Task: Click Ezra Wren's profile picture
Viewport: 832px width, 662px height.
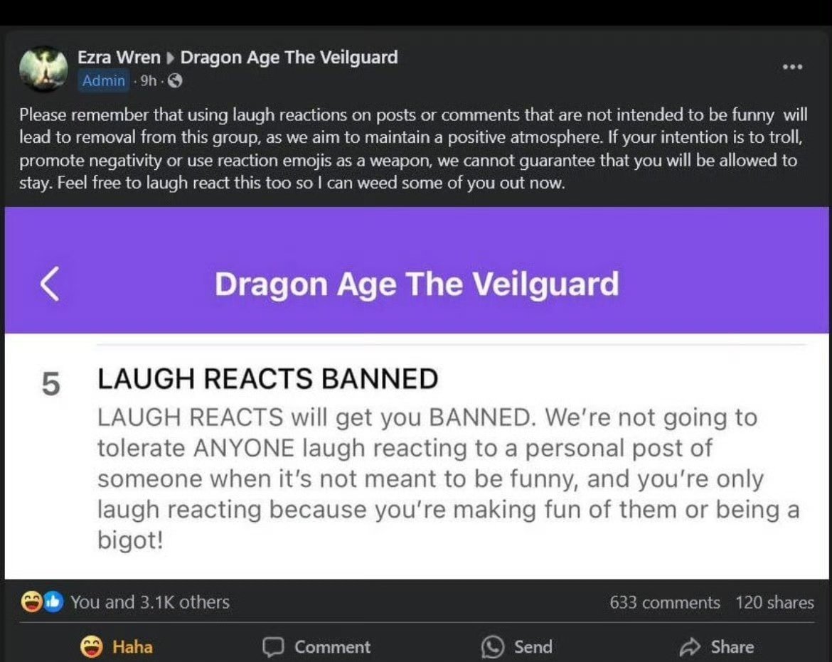Action: [43, 69]
